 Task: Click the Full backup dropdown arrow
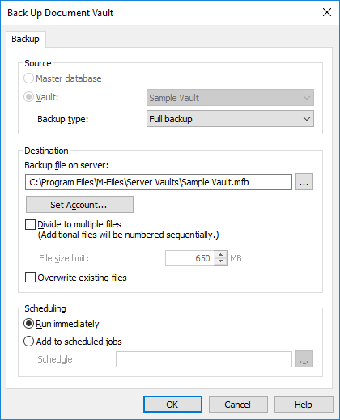click(x=307, y=119)
